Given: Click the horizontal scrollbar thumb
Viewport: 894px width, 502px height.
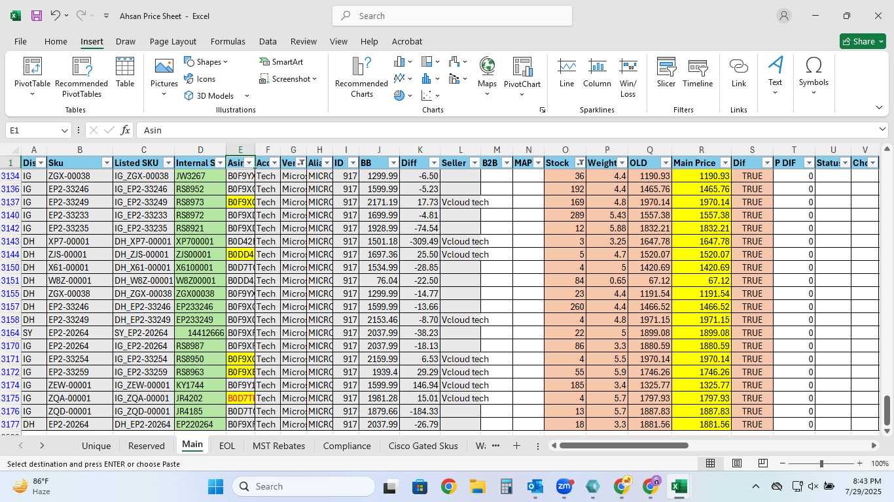Looking at the screenshot, I should pyautogui.click(x=624, y=446).
